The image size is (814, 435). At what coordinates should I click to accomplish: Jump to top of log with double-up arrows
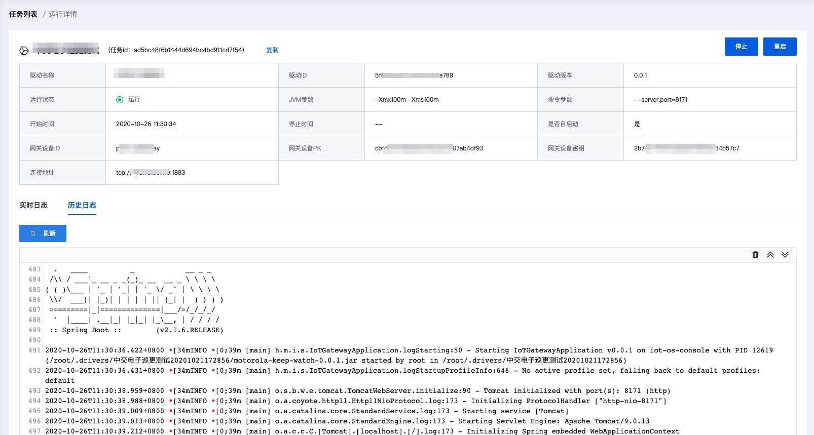(770, 255)
